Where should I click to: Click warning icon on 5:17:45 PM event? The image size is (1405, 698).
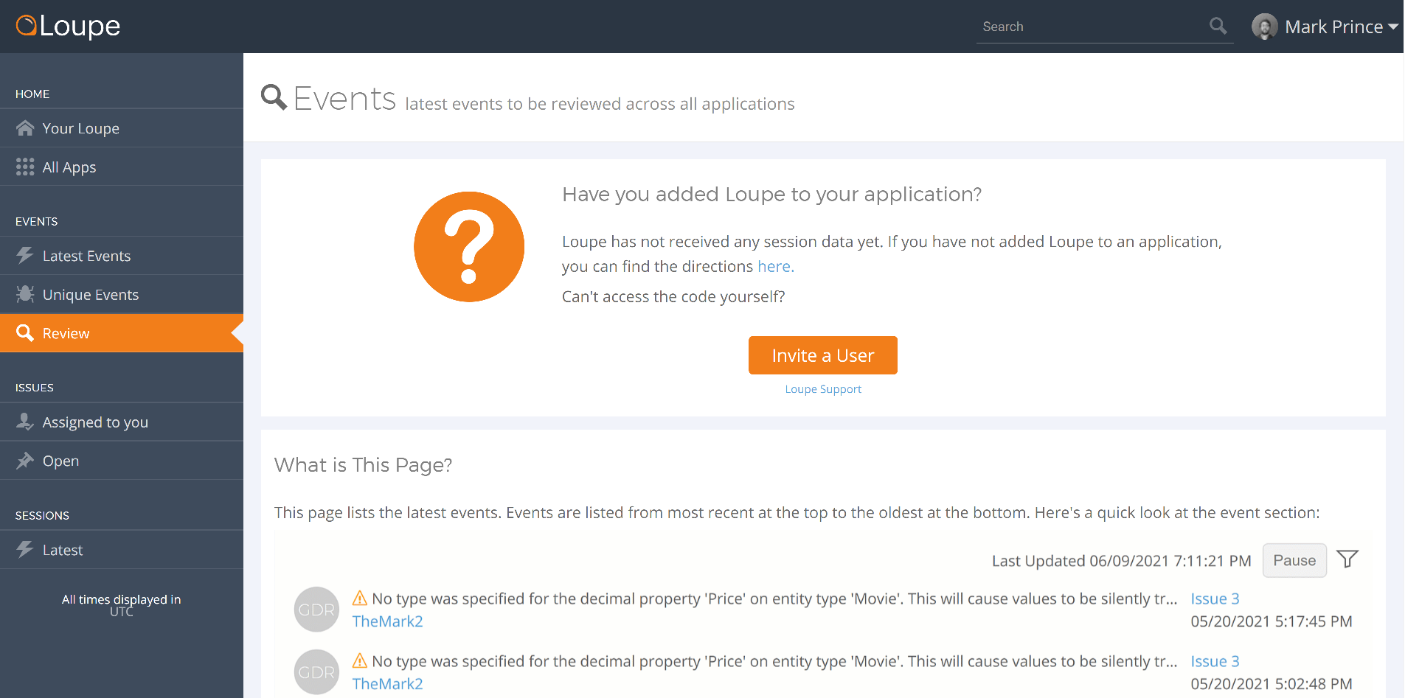(x=360, y=598)
